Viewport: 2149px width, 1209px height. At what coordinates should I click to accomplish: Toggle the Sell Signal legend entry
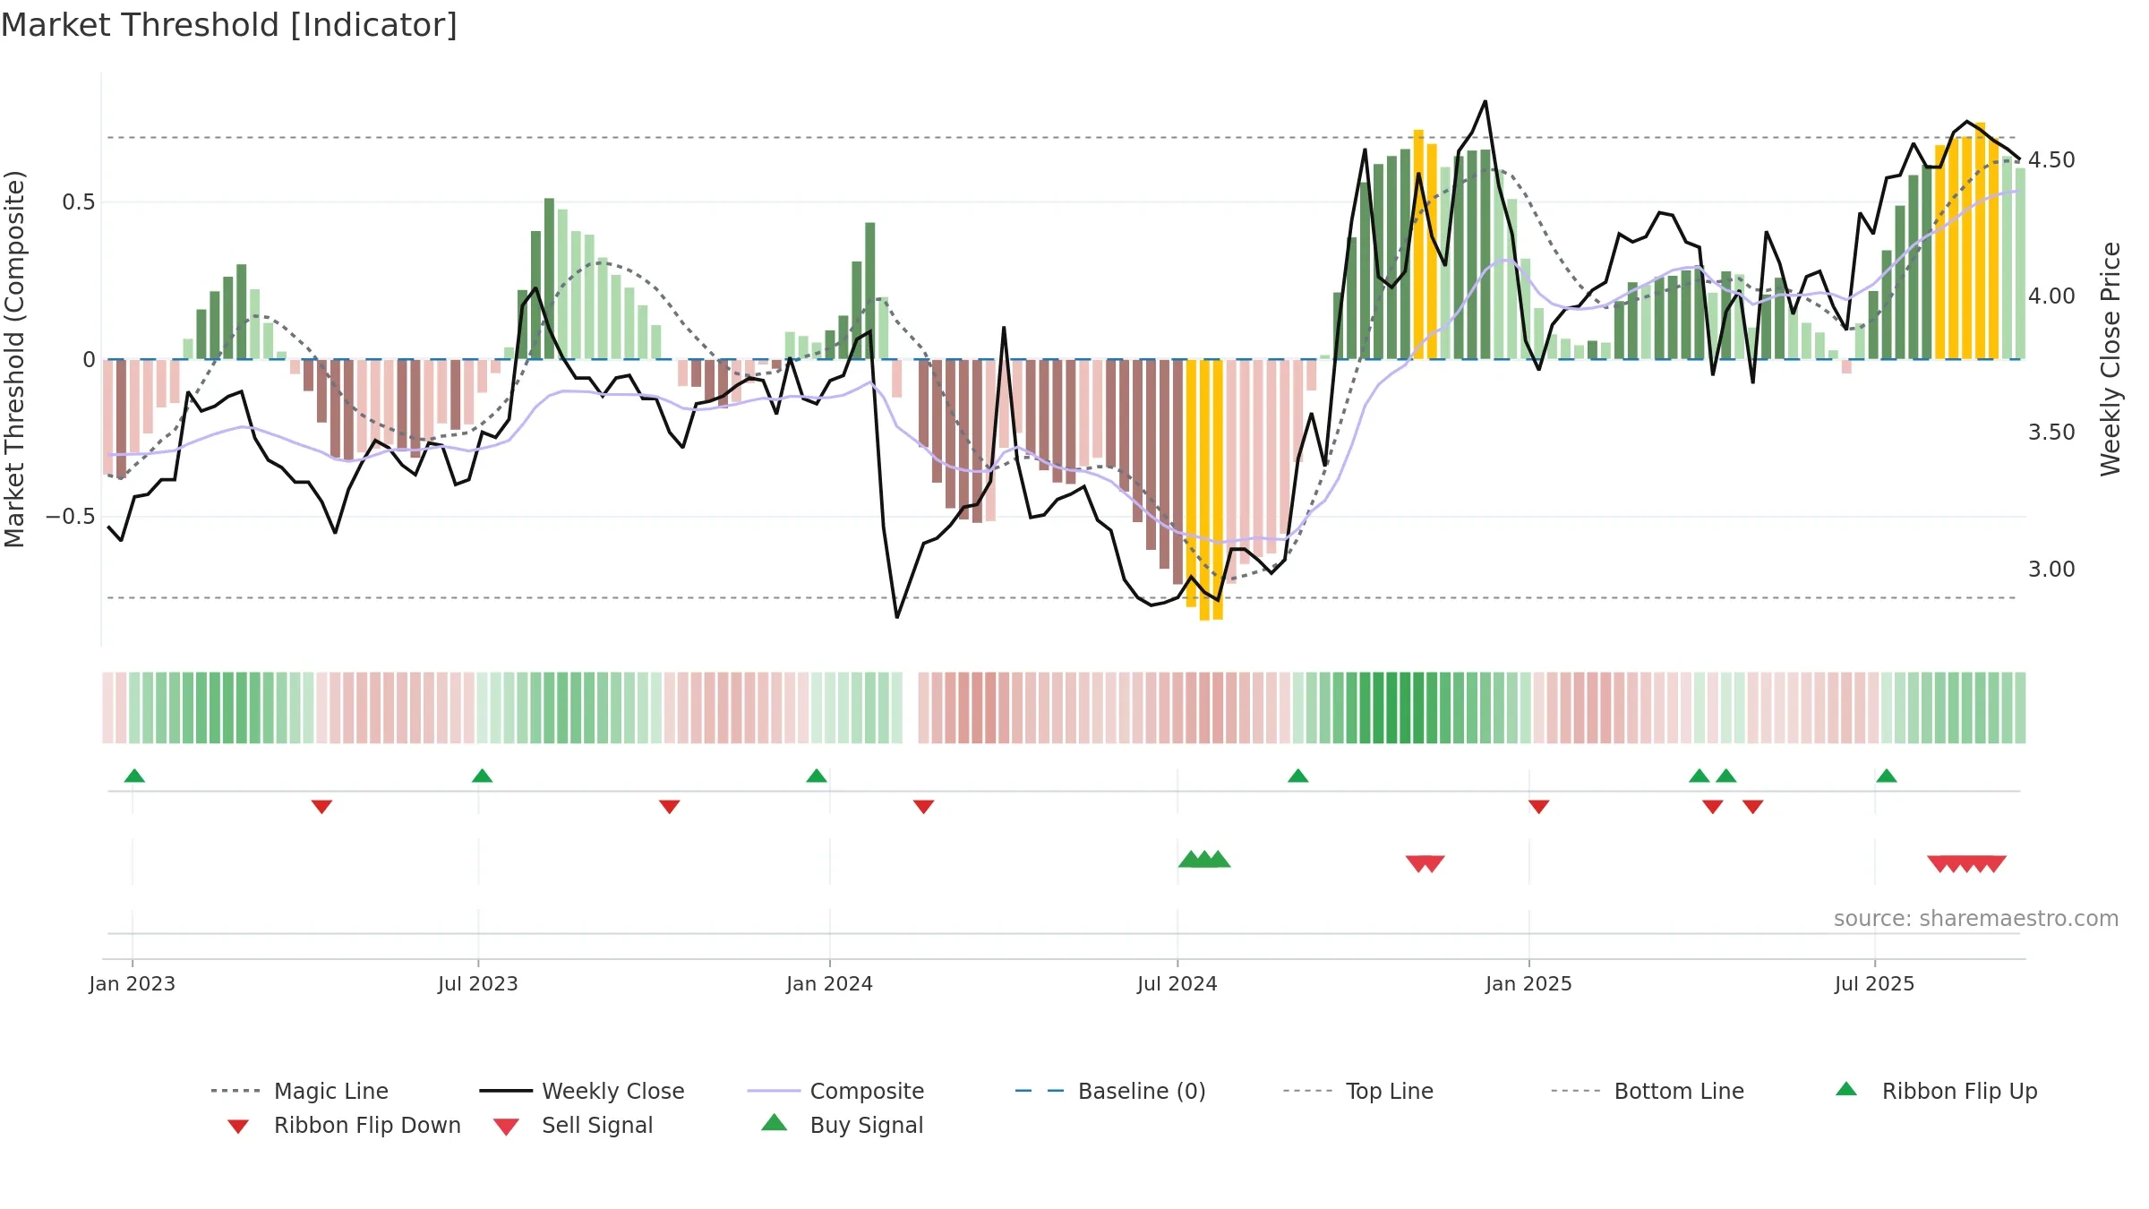(x=573, y=1126)
